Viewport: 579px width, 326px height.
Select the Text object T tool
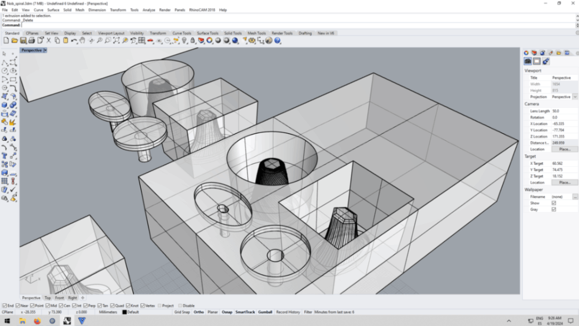point(4,156)
